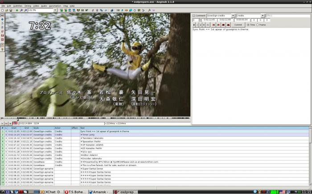This screenshot has height=194, width=312.
Task: Open the video zoom percentage dropdown
Action: click(x=55, y=10)
